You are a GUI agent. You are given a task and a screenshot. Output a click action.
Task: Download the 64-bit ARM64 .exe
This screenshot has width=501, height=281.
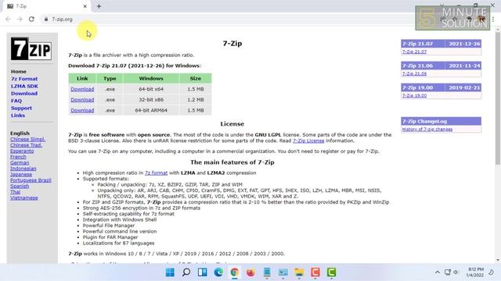pos(82,110)
